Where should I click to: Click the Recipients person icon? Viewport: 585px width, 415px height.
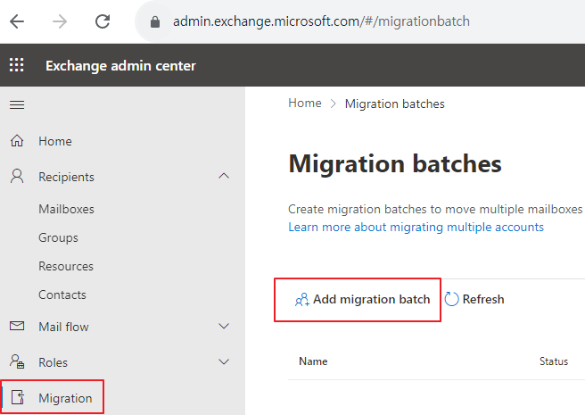coord(17,176)
